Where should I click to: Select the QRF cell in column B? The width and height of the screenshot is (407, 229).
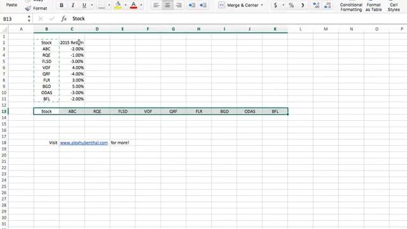(46, 74)
